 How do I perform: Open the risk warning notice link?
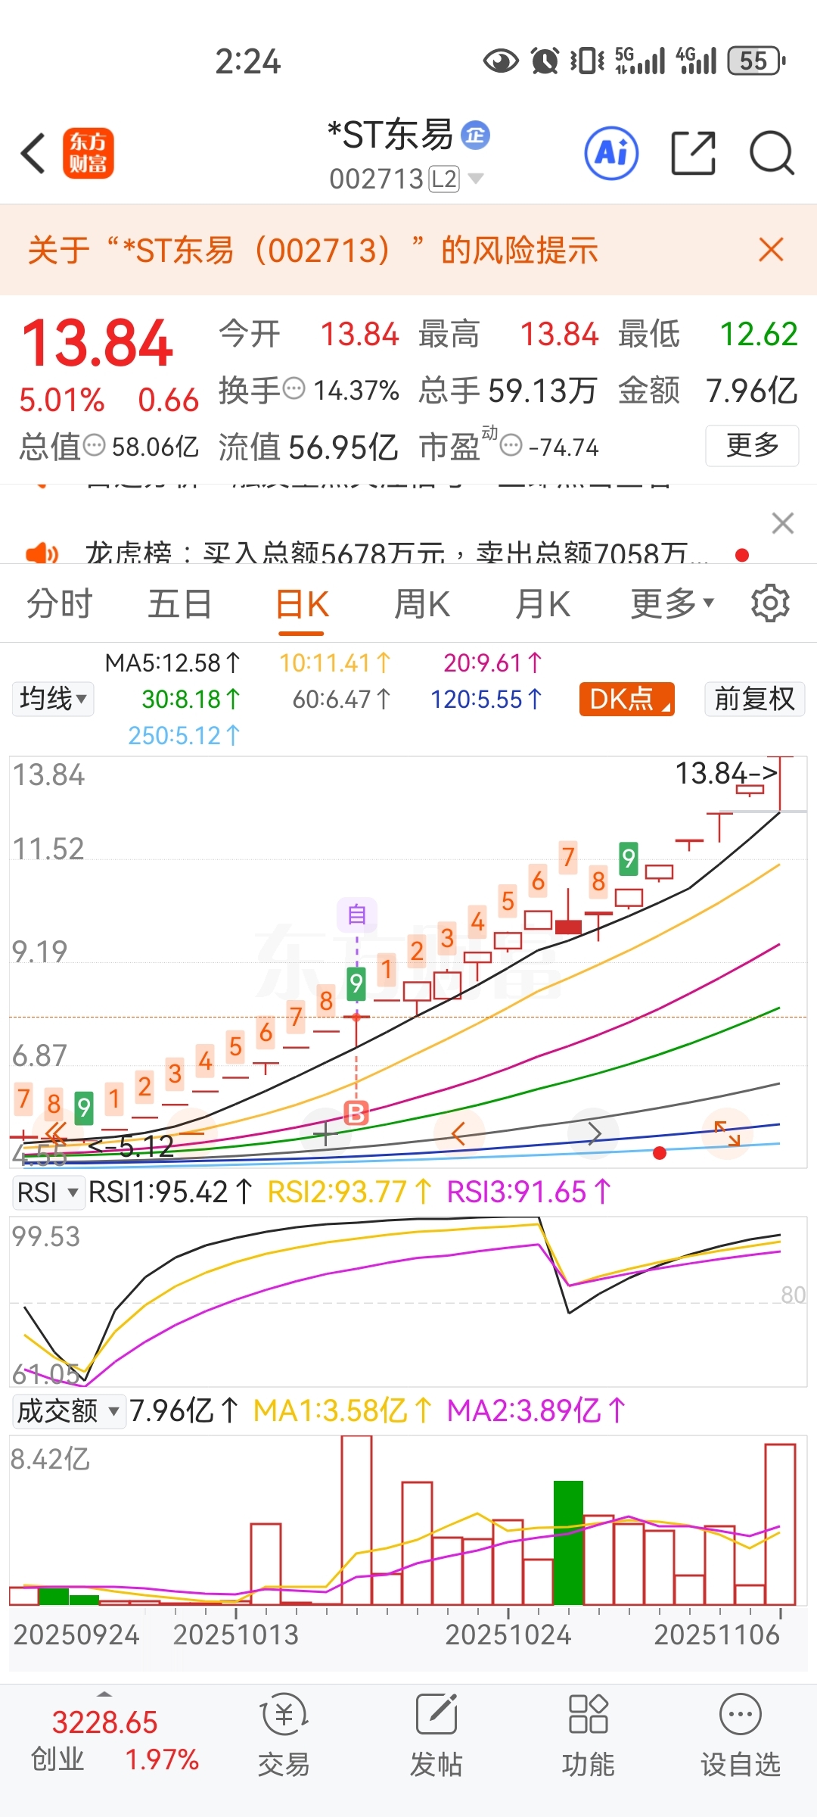pyautogui.click(x=312, y=249)
